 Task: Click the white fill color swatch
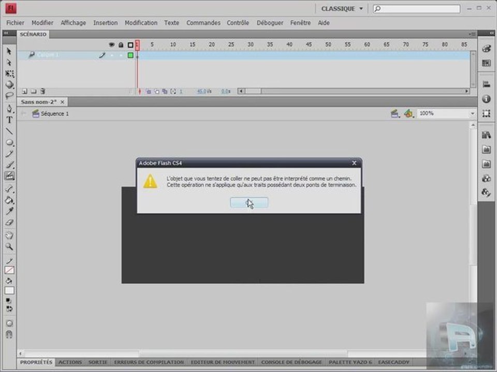click(x=9, y=290)
